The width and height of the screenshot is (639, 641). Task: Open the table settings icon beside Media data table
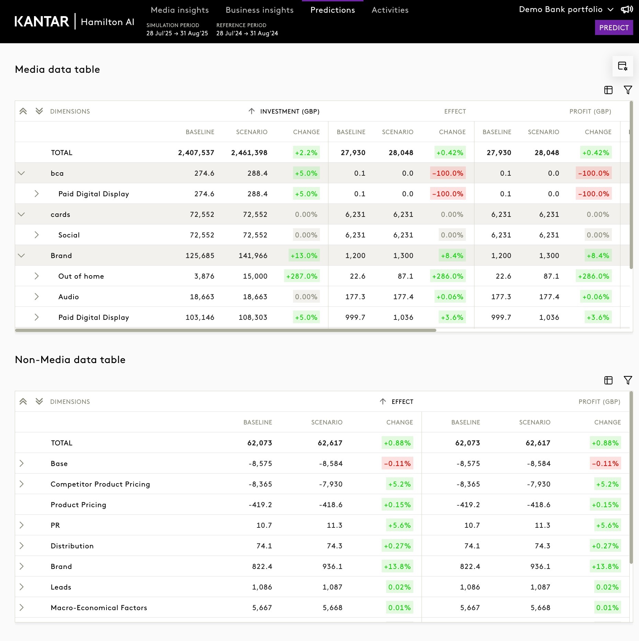pyautogui.click(x=623, y=66)
